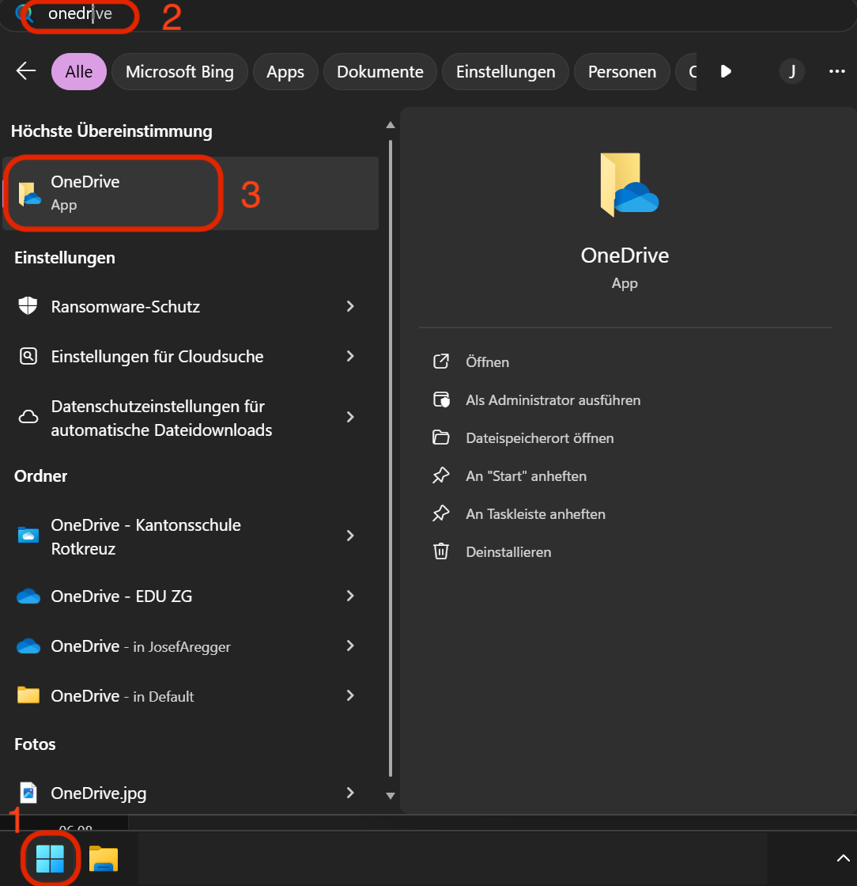Click the search magnifier icon in search box

pos(24,13)
